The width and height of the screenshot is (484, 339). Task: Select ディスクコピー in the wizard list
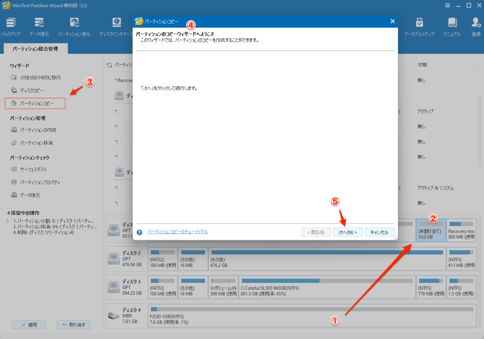(32, 90)
